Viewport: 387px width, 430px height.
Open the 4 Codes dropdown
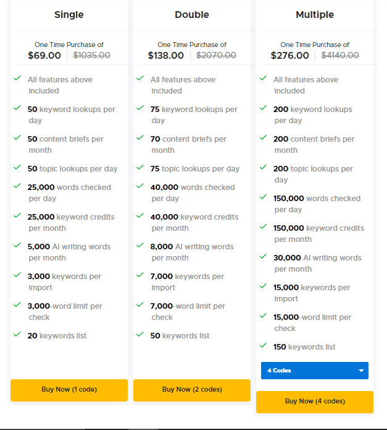click(x=309, y=371)
